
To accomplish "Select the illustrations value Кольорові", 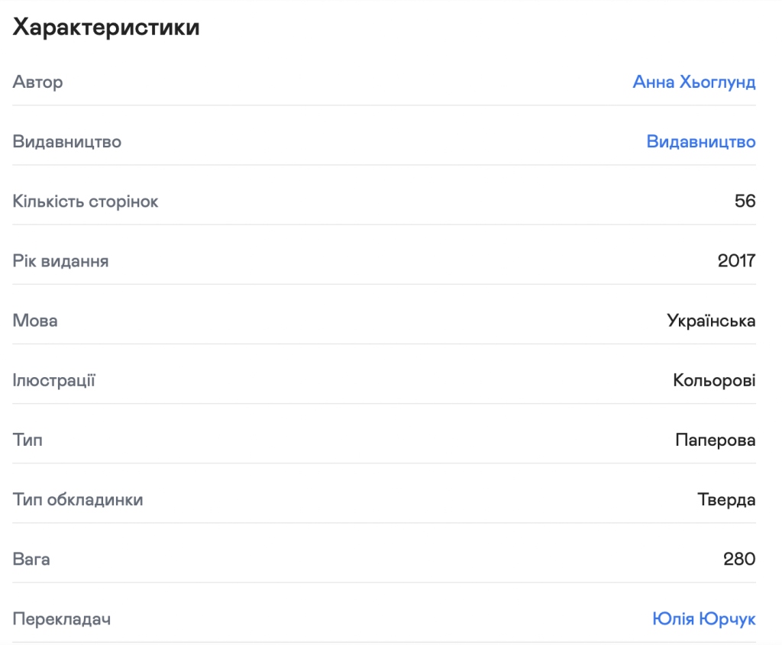I will pyautogui.click(x=714, y=380).
